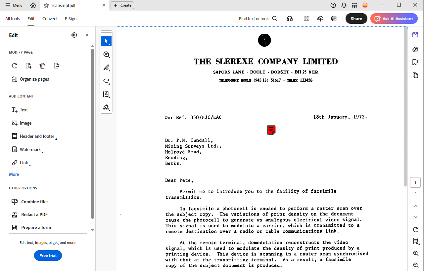Image resolution: width=424 pixels, height=271 pixels.
Task: Click the zoom in magnifier icon
Action: click(x=416, y=253)
